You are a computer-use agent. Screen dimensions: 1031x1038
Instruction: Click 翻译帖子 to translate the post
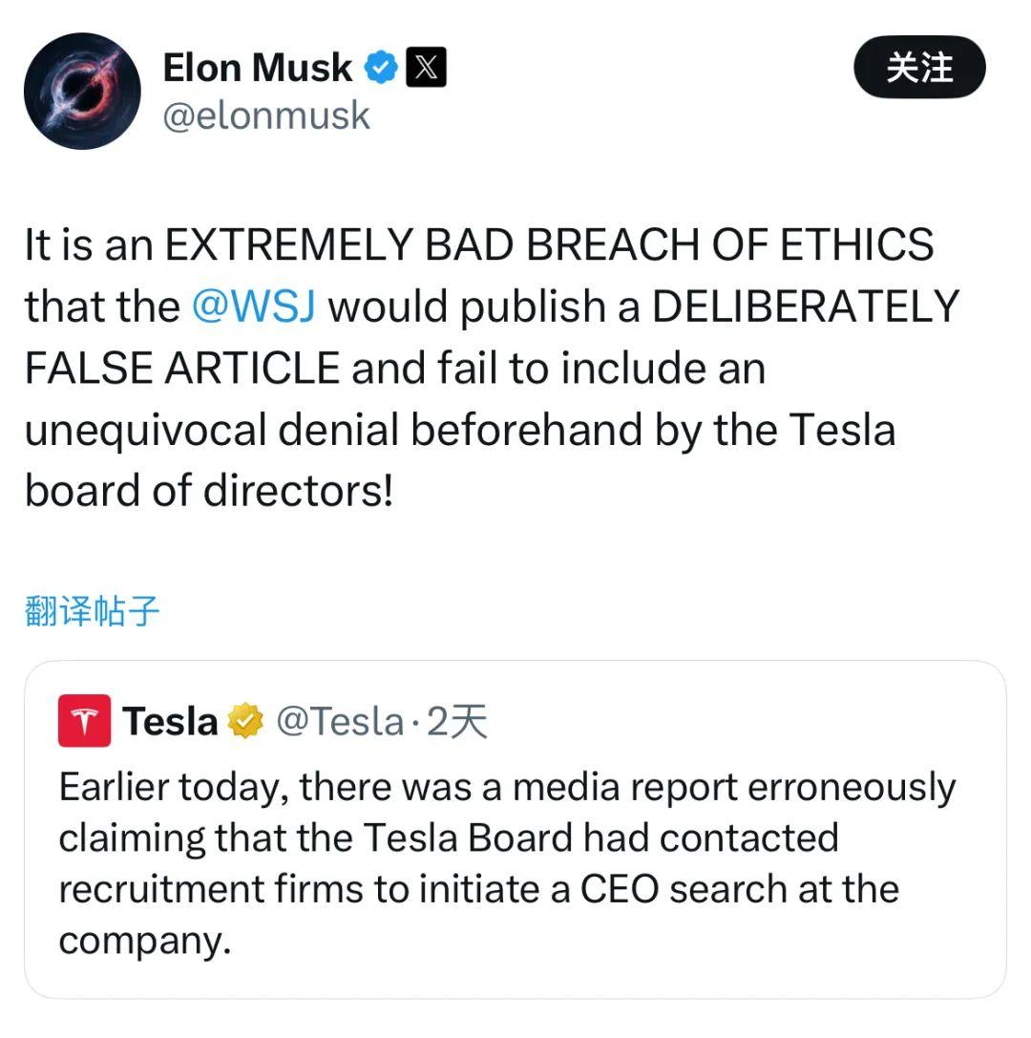[92, 611]
